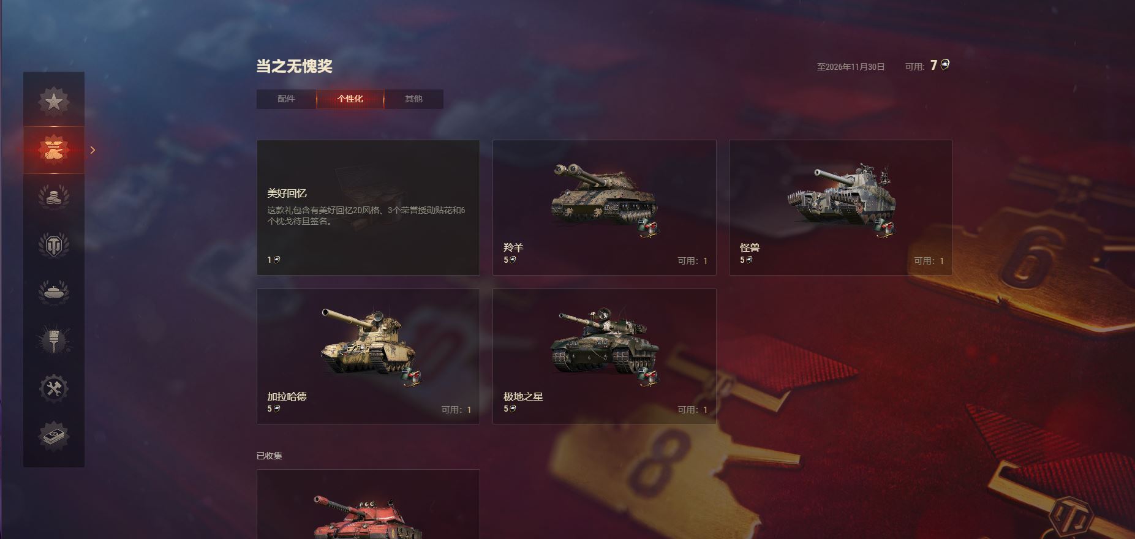Switch to the 配件 tab

click(x=286, y=99)
